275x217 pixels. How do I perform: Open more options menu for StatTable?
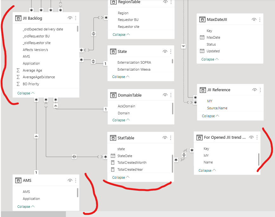click(170, 138)
